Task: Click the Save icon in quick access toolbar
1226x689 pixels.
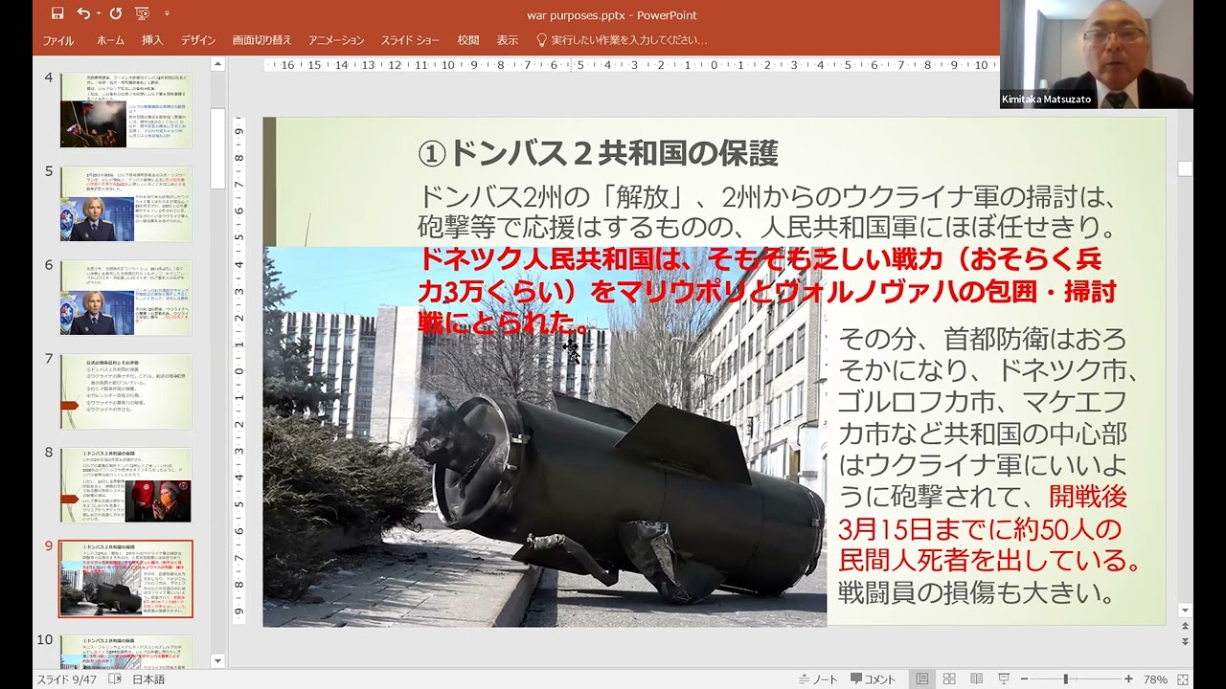Action: pos(57,13)
